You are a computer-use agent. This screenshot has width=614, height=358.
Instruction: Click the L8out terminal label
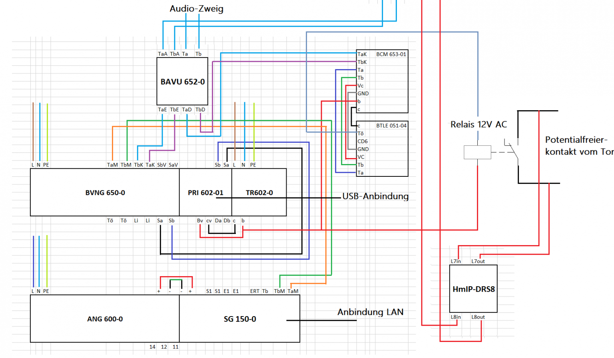pos(478,317)
